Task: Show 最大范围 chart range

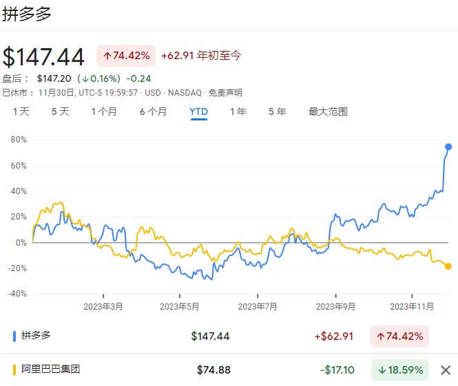Action: click(328, 111)
